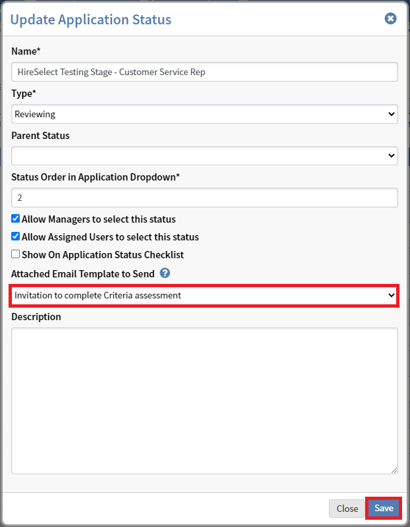Click the Update Application Status dialog title
This screenshot has width=410, height=527.
91,20
